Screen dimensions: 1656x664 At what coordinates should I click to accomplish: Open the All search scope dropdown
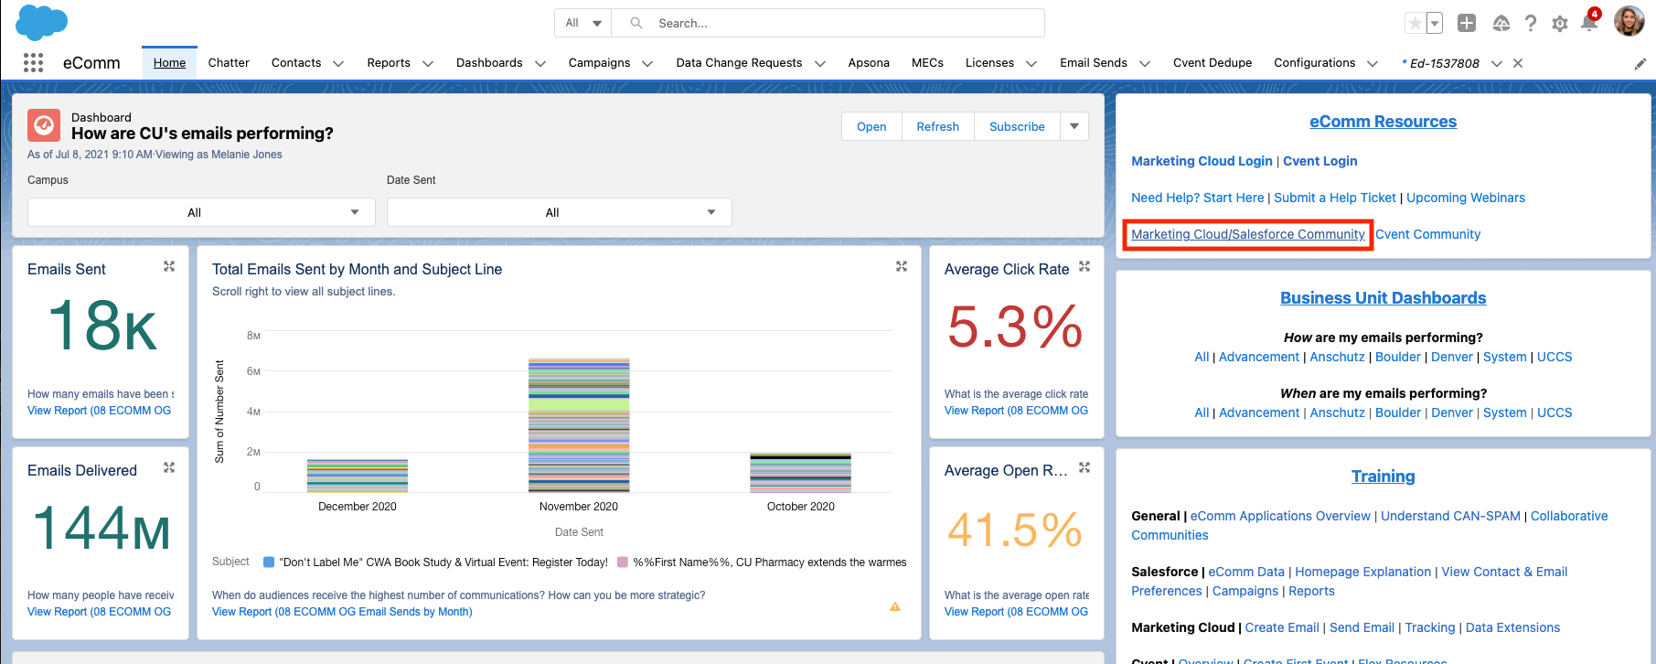583,23
